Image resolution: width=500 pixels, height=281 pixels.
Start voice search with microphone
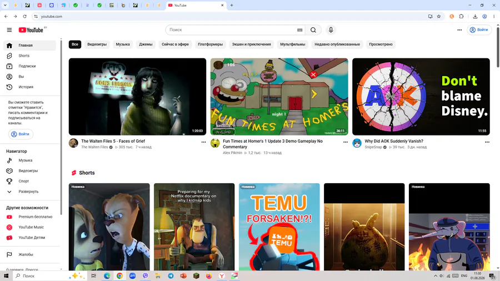click(331, 29)
